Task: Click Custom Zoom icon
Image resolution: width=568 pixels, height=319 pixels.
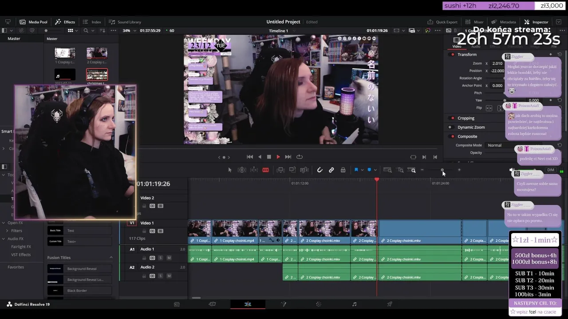Action: pyautogui.click(x=412, y=170)
